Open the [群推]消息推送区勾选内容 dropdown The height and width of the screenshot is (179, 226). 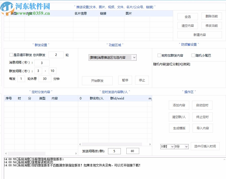(x=113, y=58)
